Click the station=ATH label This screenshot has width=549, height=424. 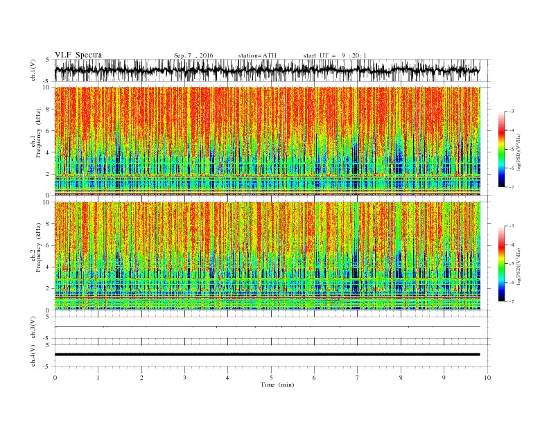coord(257,55)
